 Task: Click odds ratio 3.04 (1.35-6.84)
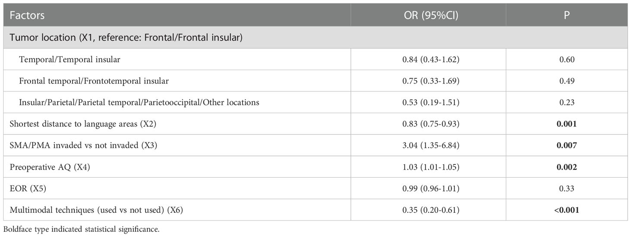click(x=428, y=146)
